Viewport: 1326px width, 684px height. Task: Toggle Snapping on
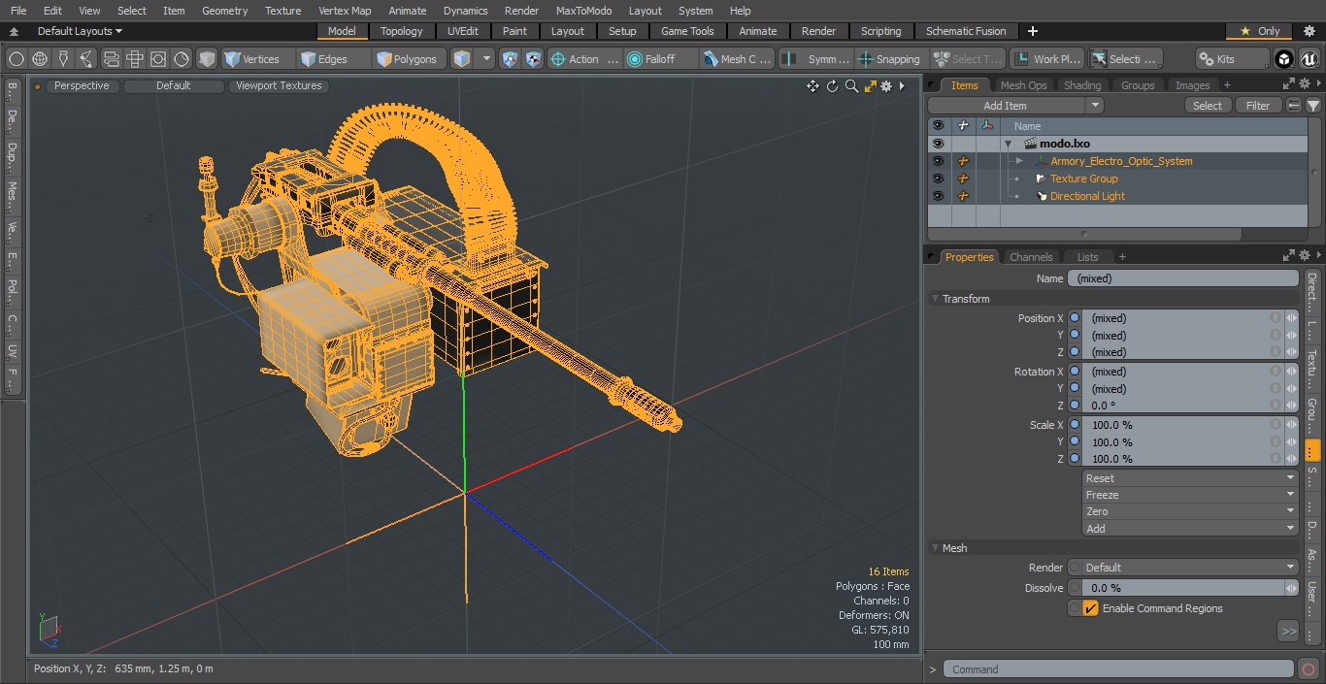pyautogui.click(x=890, y=59)
